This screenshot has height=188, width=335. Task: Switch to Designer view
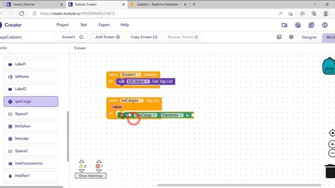[x=309, y=37]
